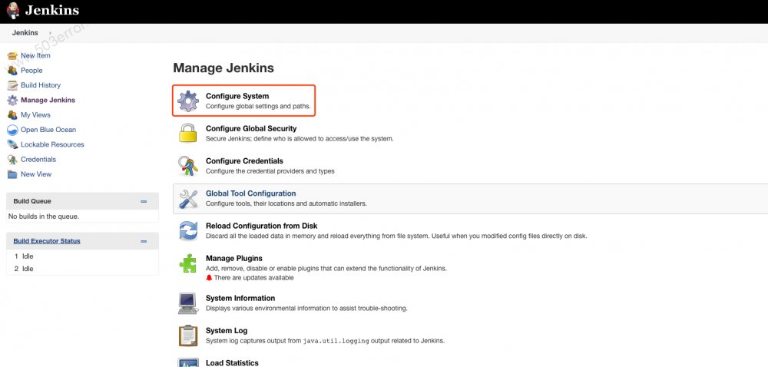
Task: Collapse the Build Executor Status panel
Action: 144,241
